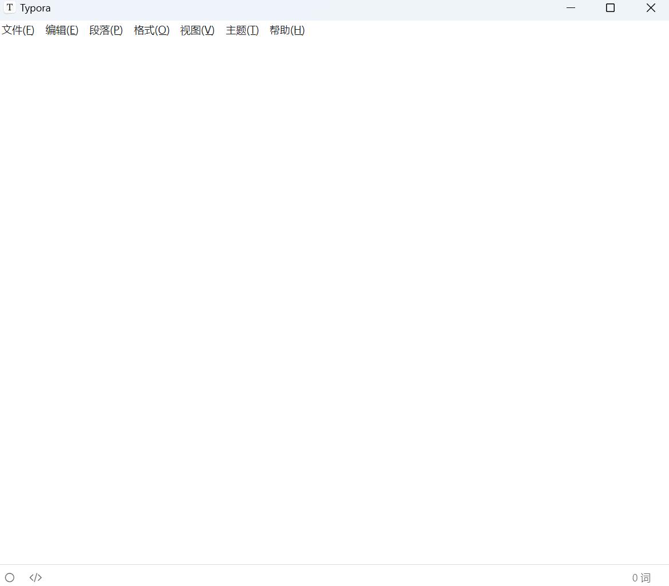The width and height of the screenshot is (669, 586).
Task: Click the Typora title text
Action: [x=35, y=7]
